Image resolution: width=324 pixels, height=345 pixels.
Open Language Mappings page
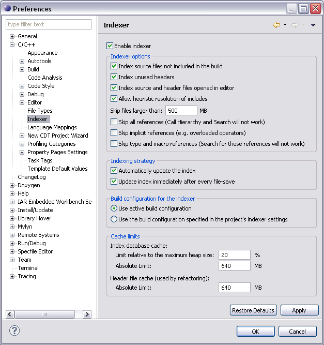pyautogui.click(x=52, y=127)
